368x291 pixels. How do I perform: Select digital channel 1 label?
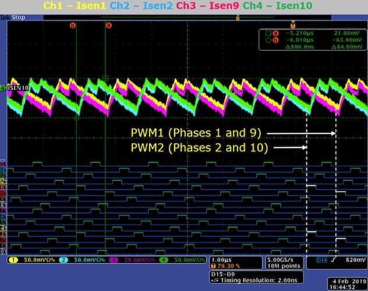click(3, 246)
